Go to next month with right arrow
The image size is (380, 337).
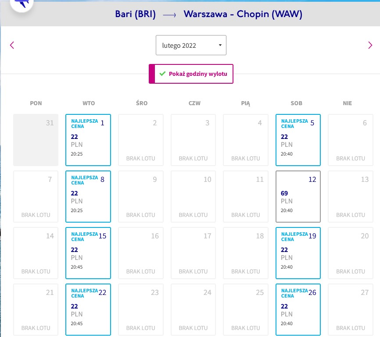370,45
